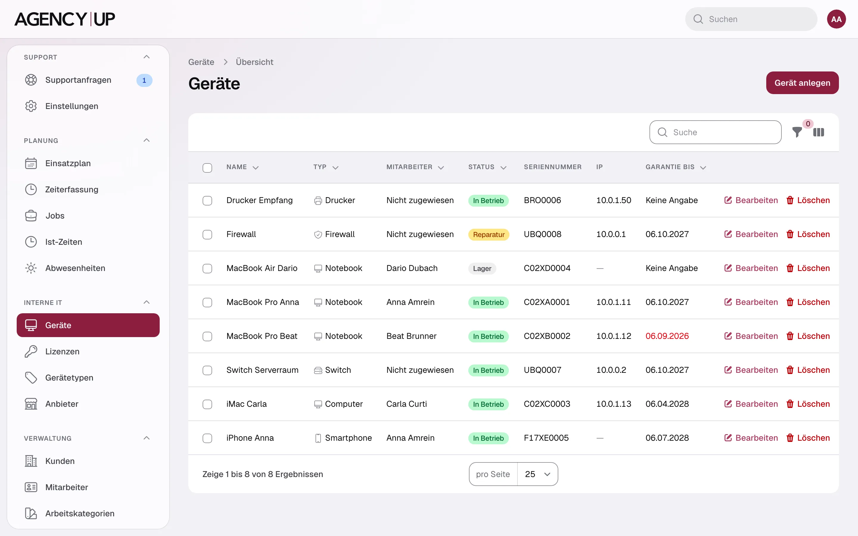Click Löschen for Switch Serverraum
This screenshot has width=858, height=536.
808,370
